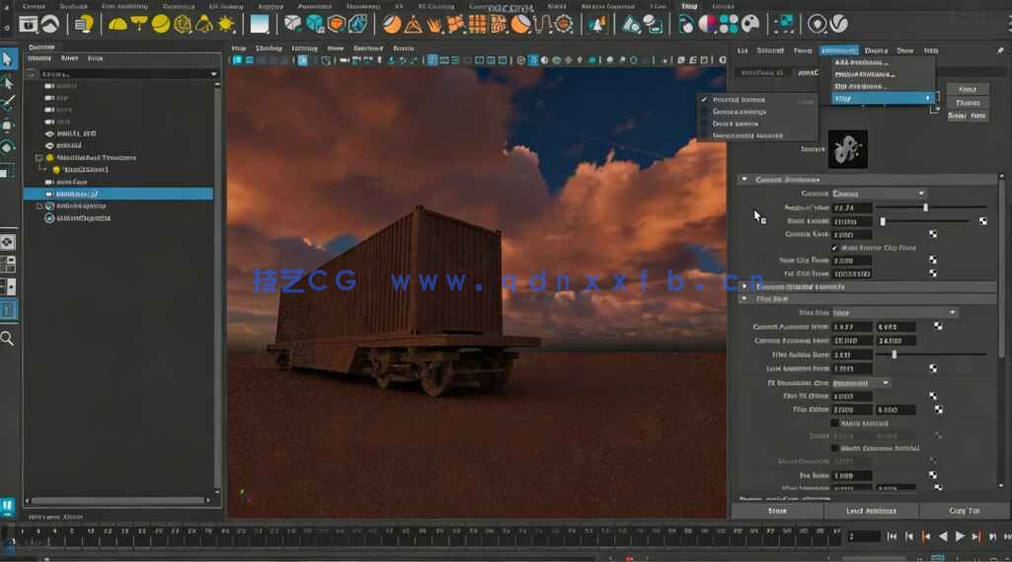This screenshot has width=1012, height=562.
Task: Click the teal cube shelf icon
Action: click(314, 24)
